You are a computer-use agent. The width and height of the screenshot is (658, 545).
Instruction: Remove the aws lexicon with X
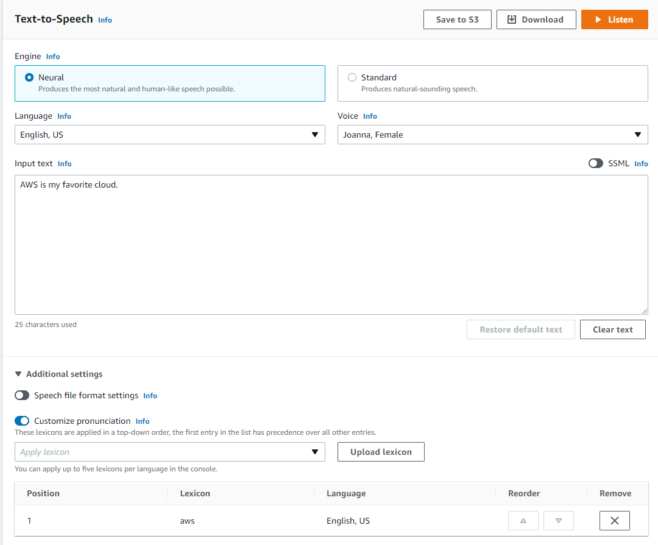(615, 521)
